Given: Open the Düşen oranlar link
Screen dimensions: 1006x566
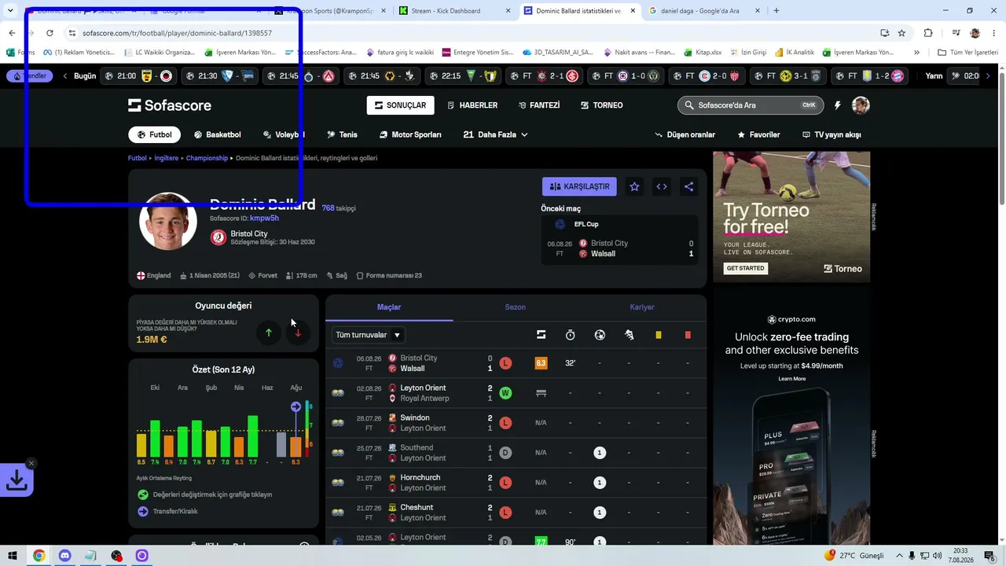Looking at the screenshot, I should [685, 134].
